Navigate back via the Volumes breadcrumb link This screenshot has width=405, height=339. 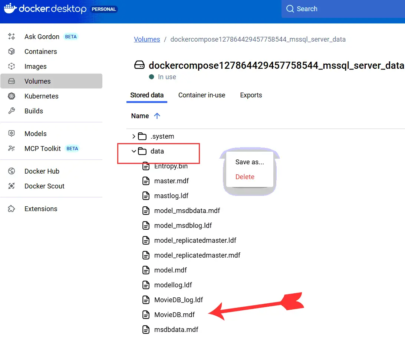coord(147,39)
